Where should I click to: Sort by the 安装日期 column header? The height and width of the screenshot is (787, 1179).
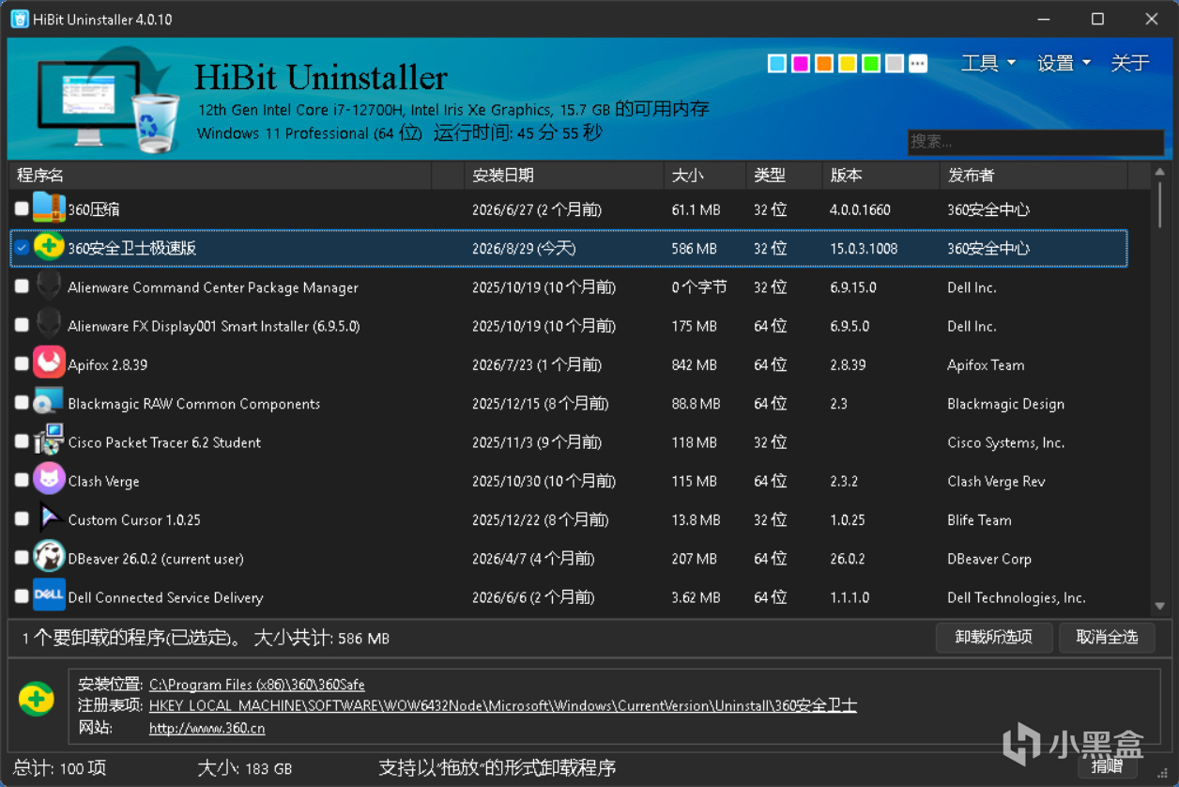pos(564,175)
